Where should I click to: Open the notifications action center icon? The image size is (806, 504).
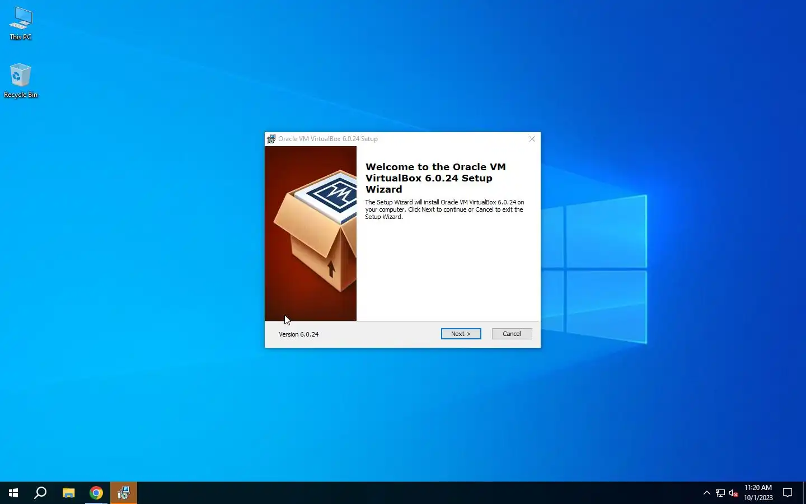coord(788,493)
